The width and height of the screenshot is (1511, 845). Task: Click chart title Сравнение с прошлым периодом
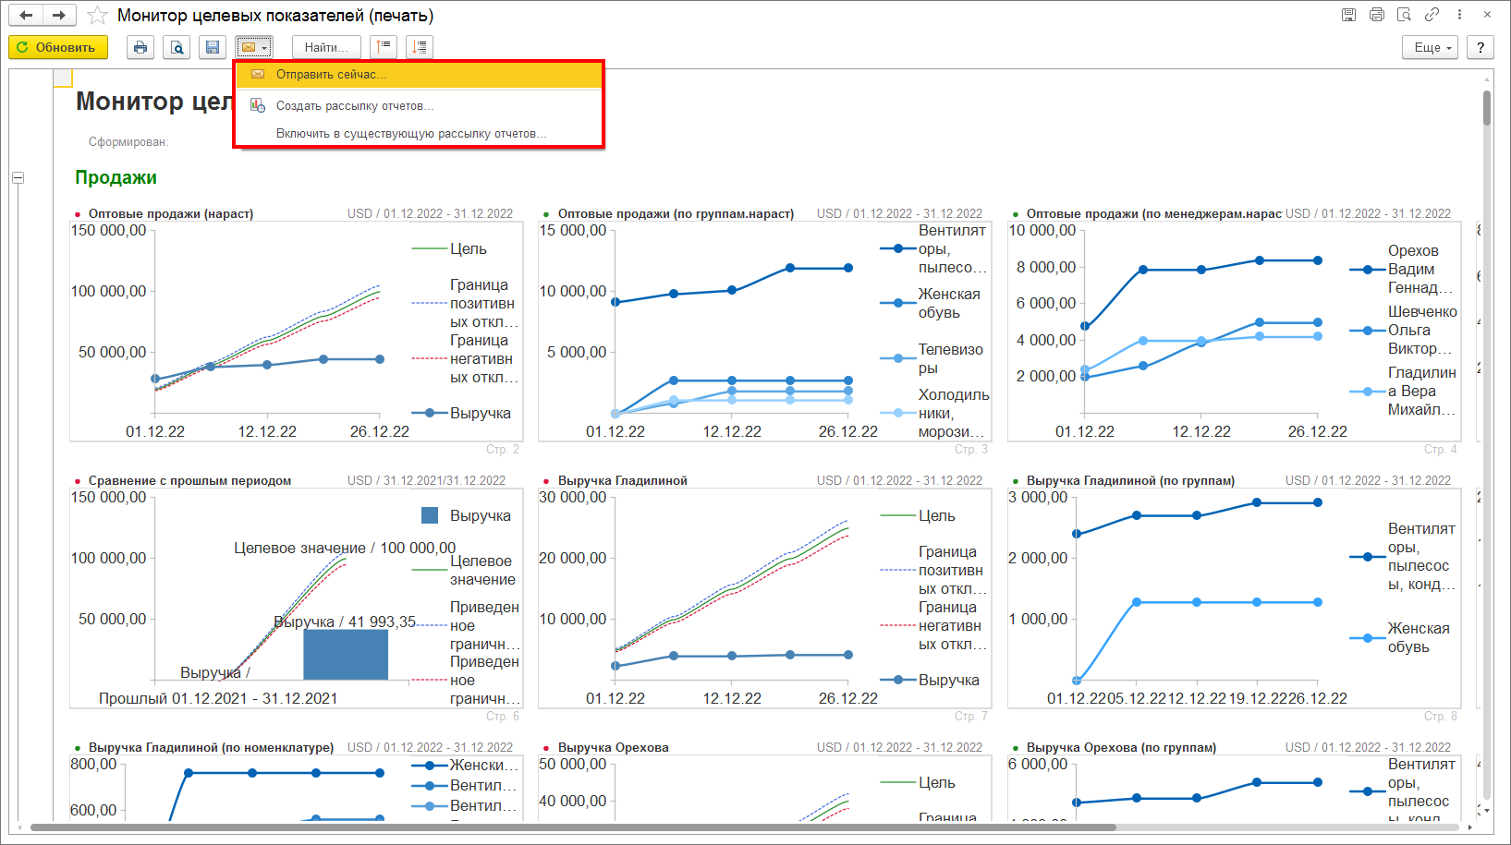coord(189,480)
